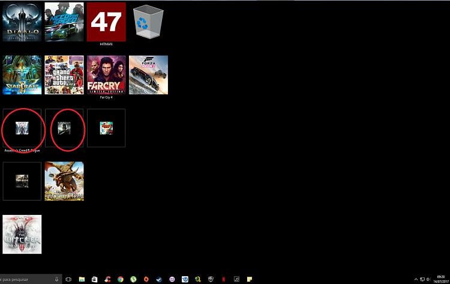Open Steam from the taskbar

tap(159, 279)
